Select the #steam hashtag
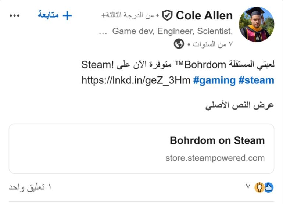The height and width of the screenshot is (204, 283). point(256,80)
